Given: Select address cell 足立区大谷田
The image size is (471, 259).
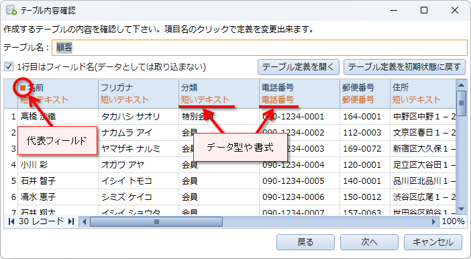Looking at the screenshot, I should pyautogui.click(x=423, y=164).
